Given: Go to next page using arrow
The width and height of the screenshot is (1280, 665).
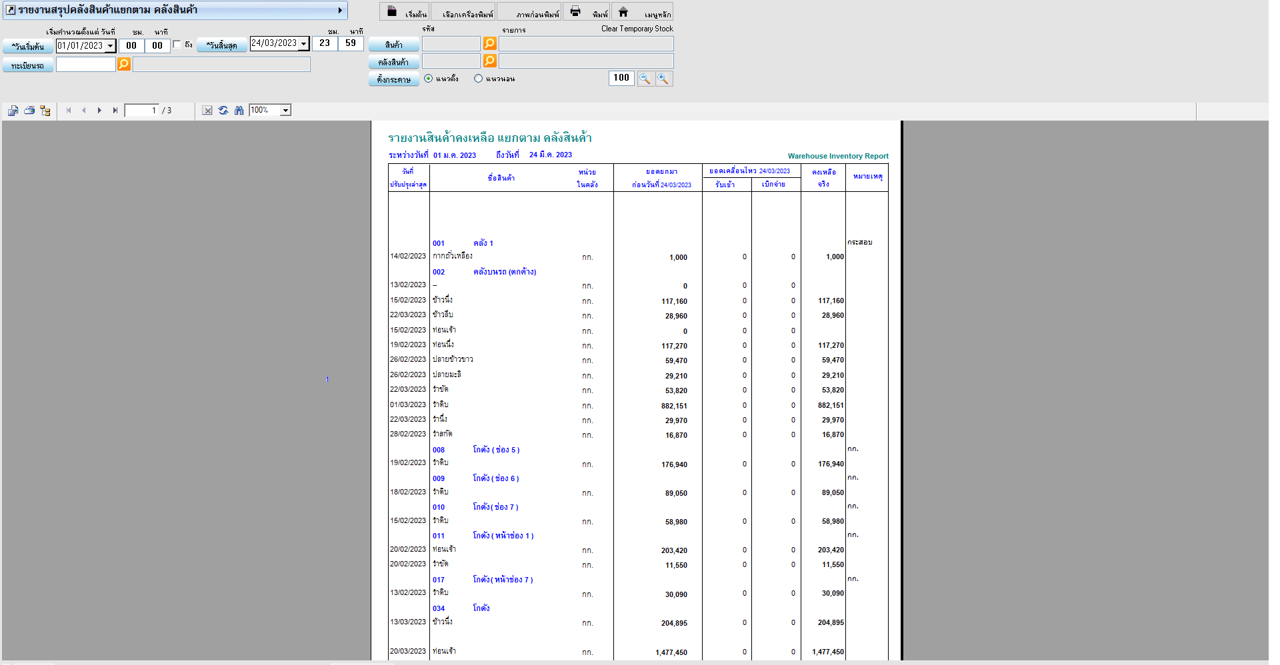Looking at the screenshot, I should point(99,111).
